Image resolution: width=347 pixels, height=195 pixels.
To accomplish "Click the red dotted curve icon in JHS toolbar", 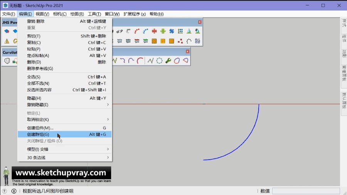I will [137, 31].
